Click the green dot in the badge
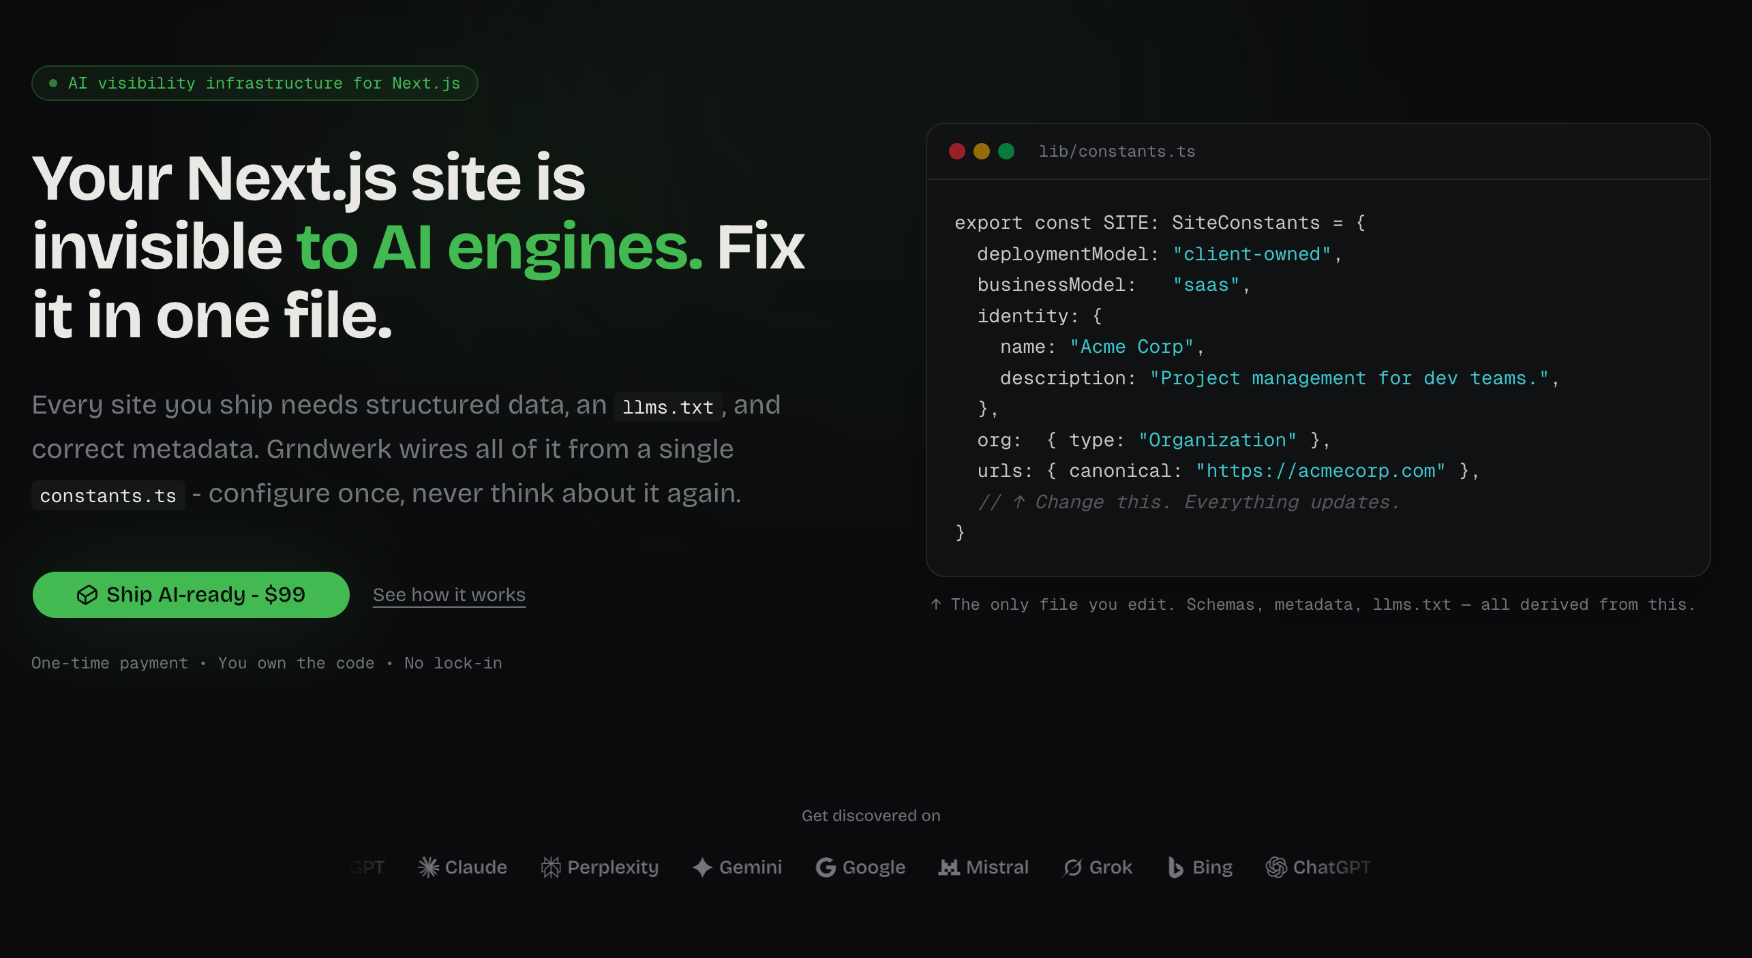1752x958 pixels. point(53,83)
